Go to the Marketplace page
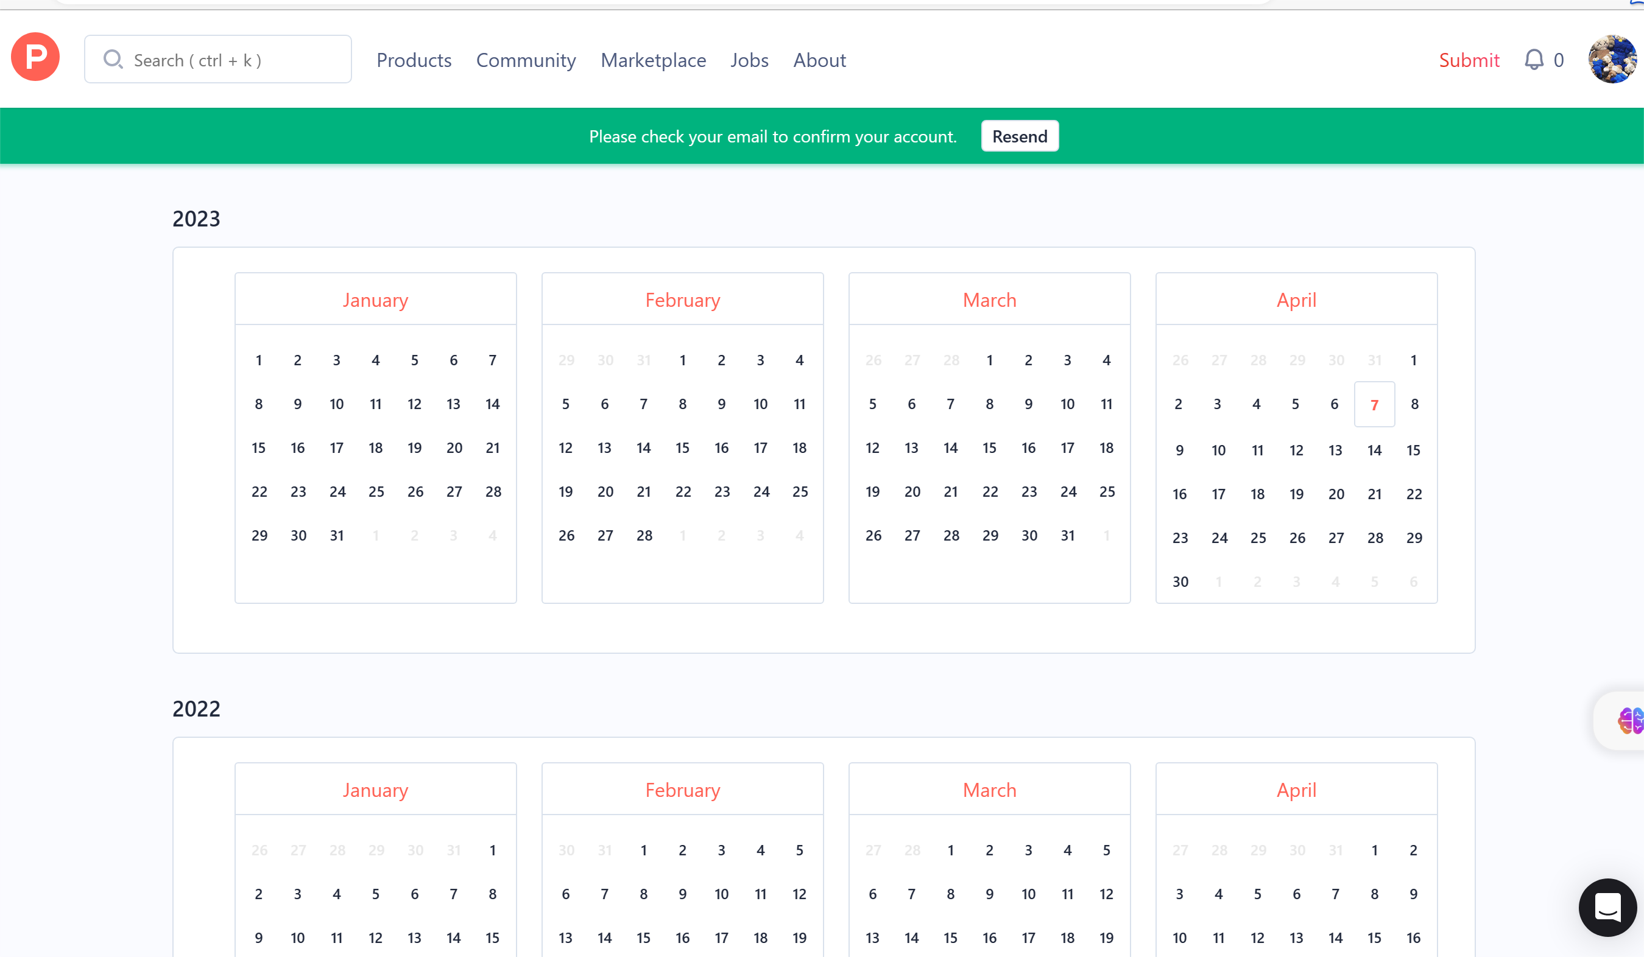This screenshot has width=1644, height=957. click(x=653, y=60)
